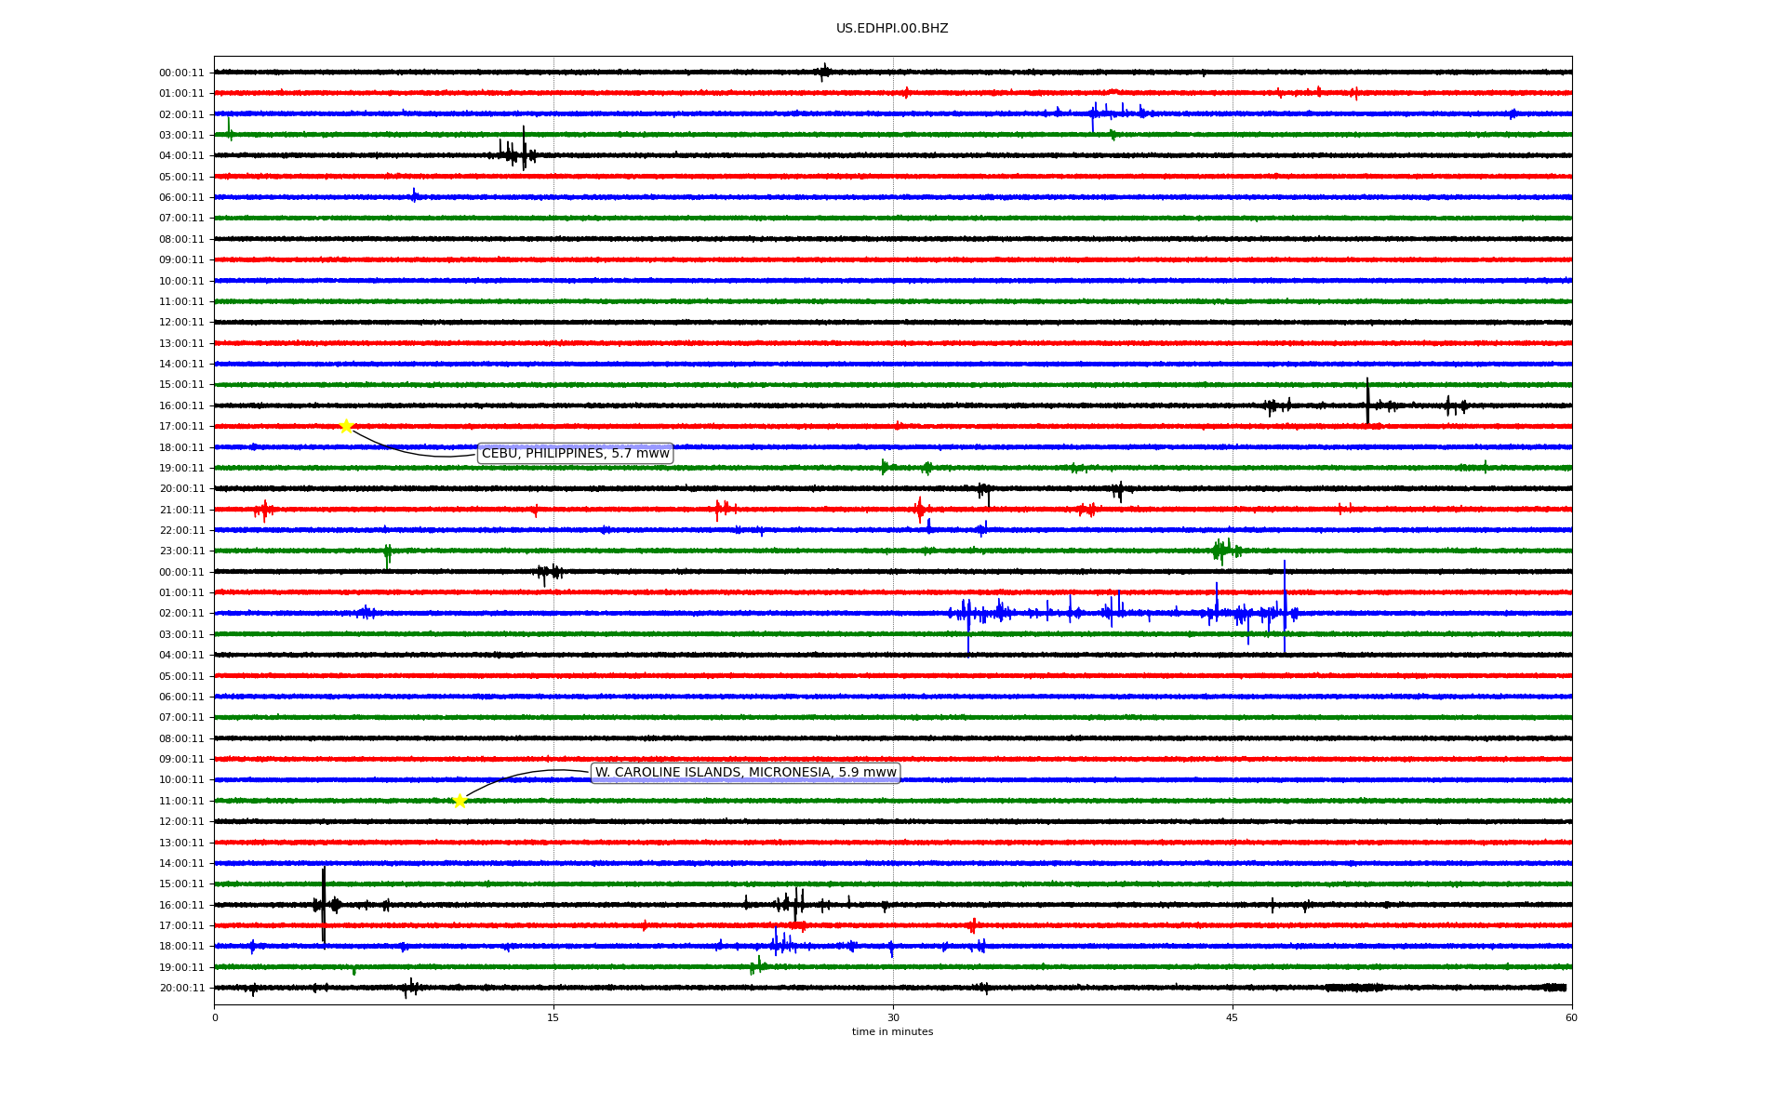Click the W. CAROLINE ISLANDS, MICRONESIA annotation box

[x=745, y=772]
